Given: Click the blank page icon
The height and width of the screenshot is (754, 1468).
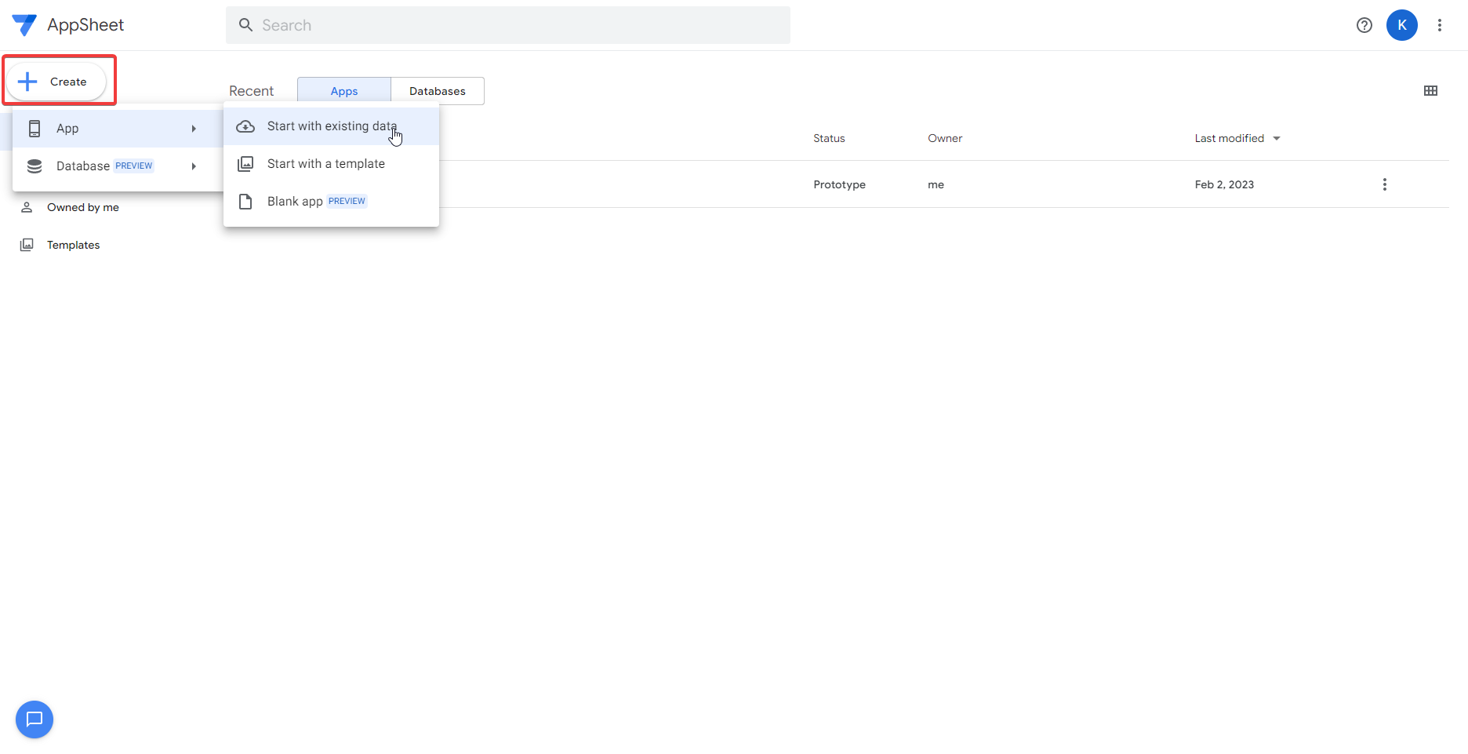Looking at the screenshot, I should (x=245, y=202).
